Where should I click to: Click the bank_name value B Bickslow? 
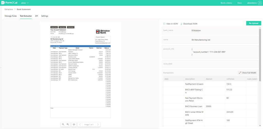[196, 30]
